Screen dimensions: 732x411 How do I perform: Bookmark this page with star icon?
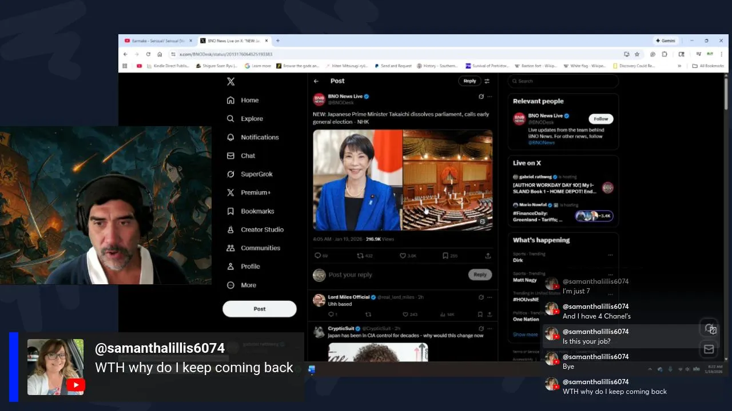(637, 54)
